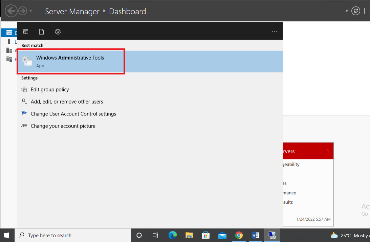Open Dashboard from the Server Manager sidebar

click(8, 32)
